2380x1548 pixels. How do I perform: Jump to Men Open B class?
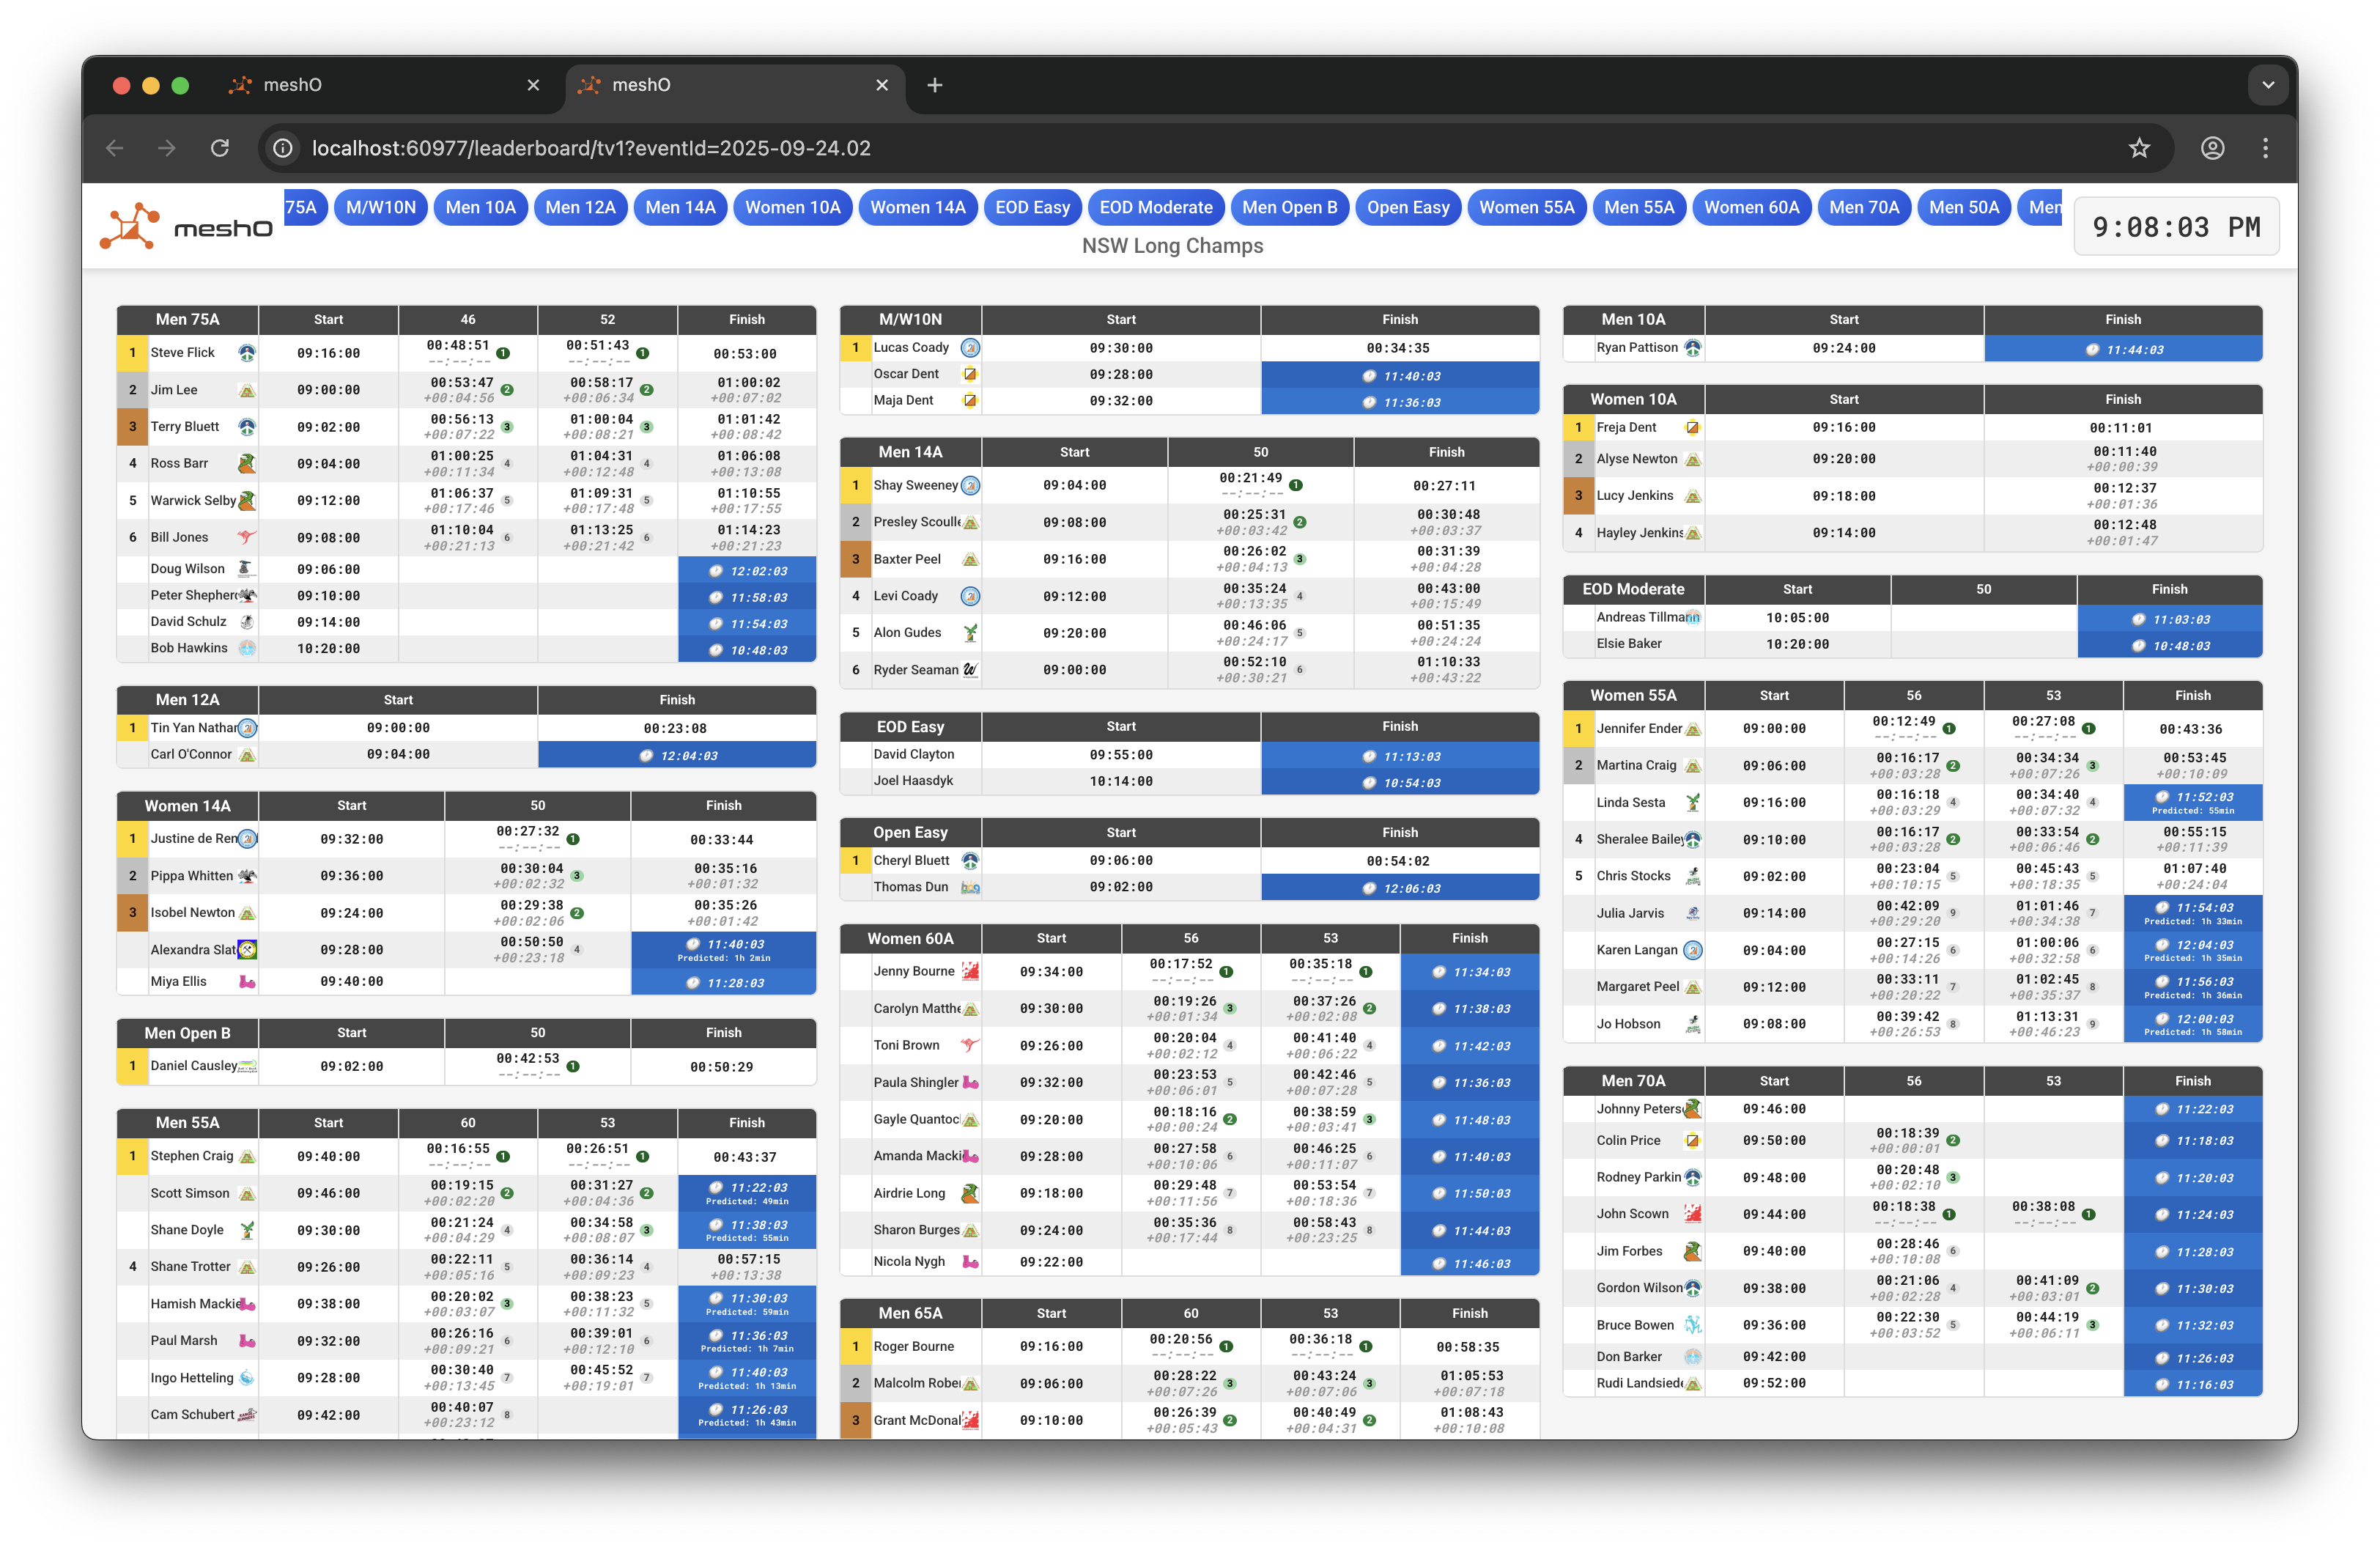click(1289, 207)
